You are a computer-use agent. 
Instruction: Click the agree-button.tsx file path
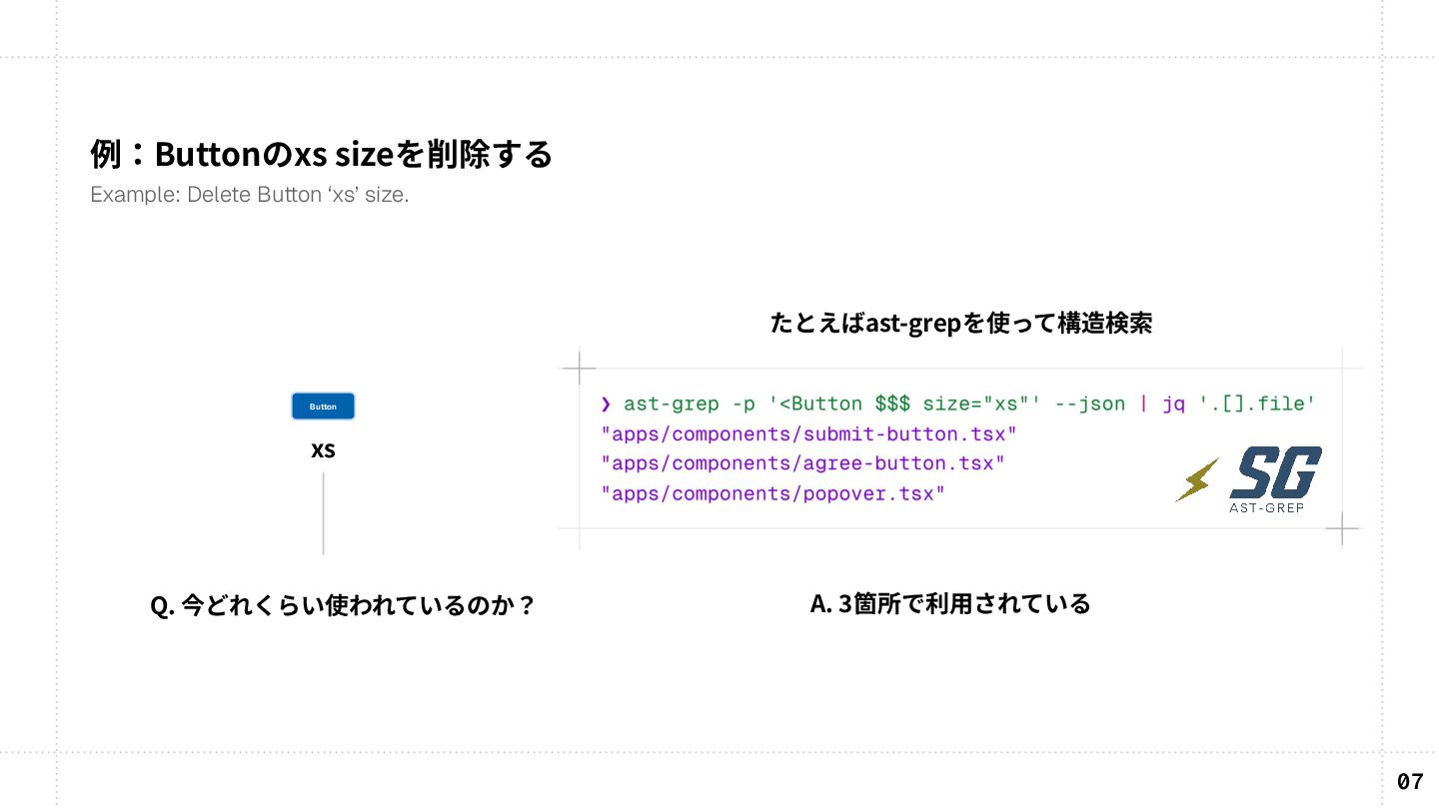pos(802,463)
